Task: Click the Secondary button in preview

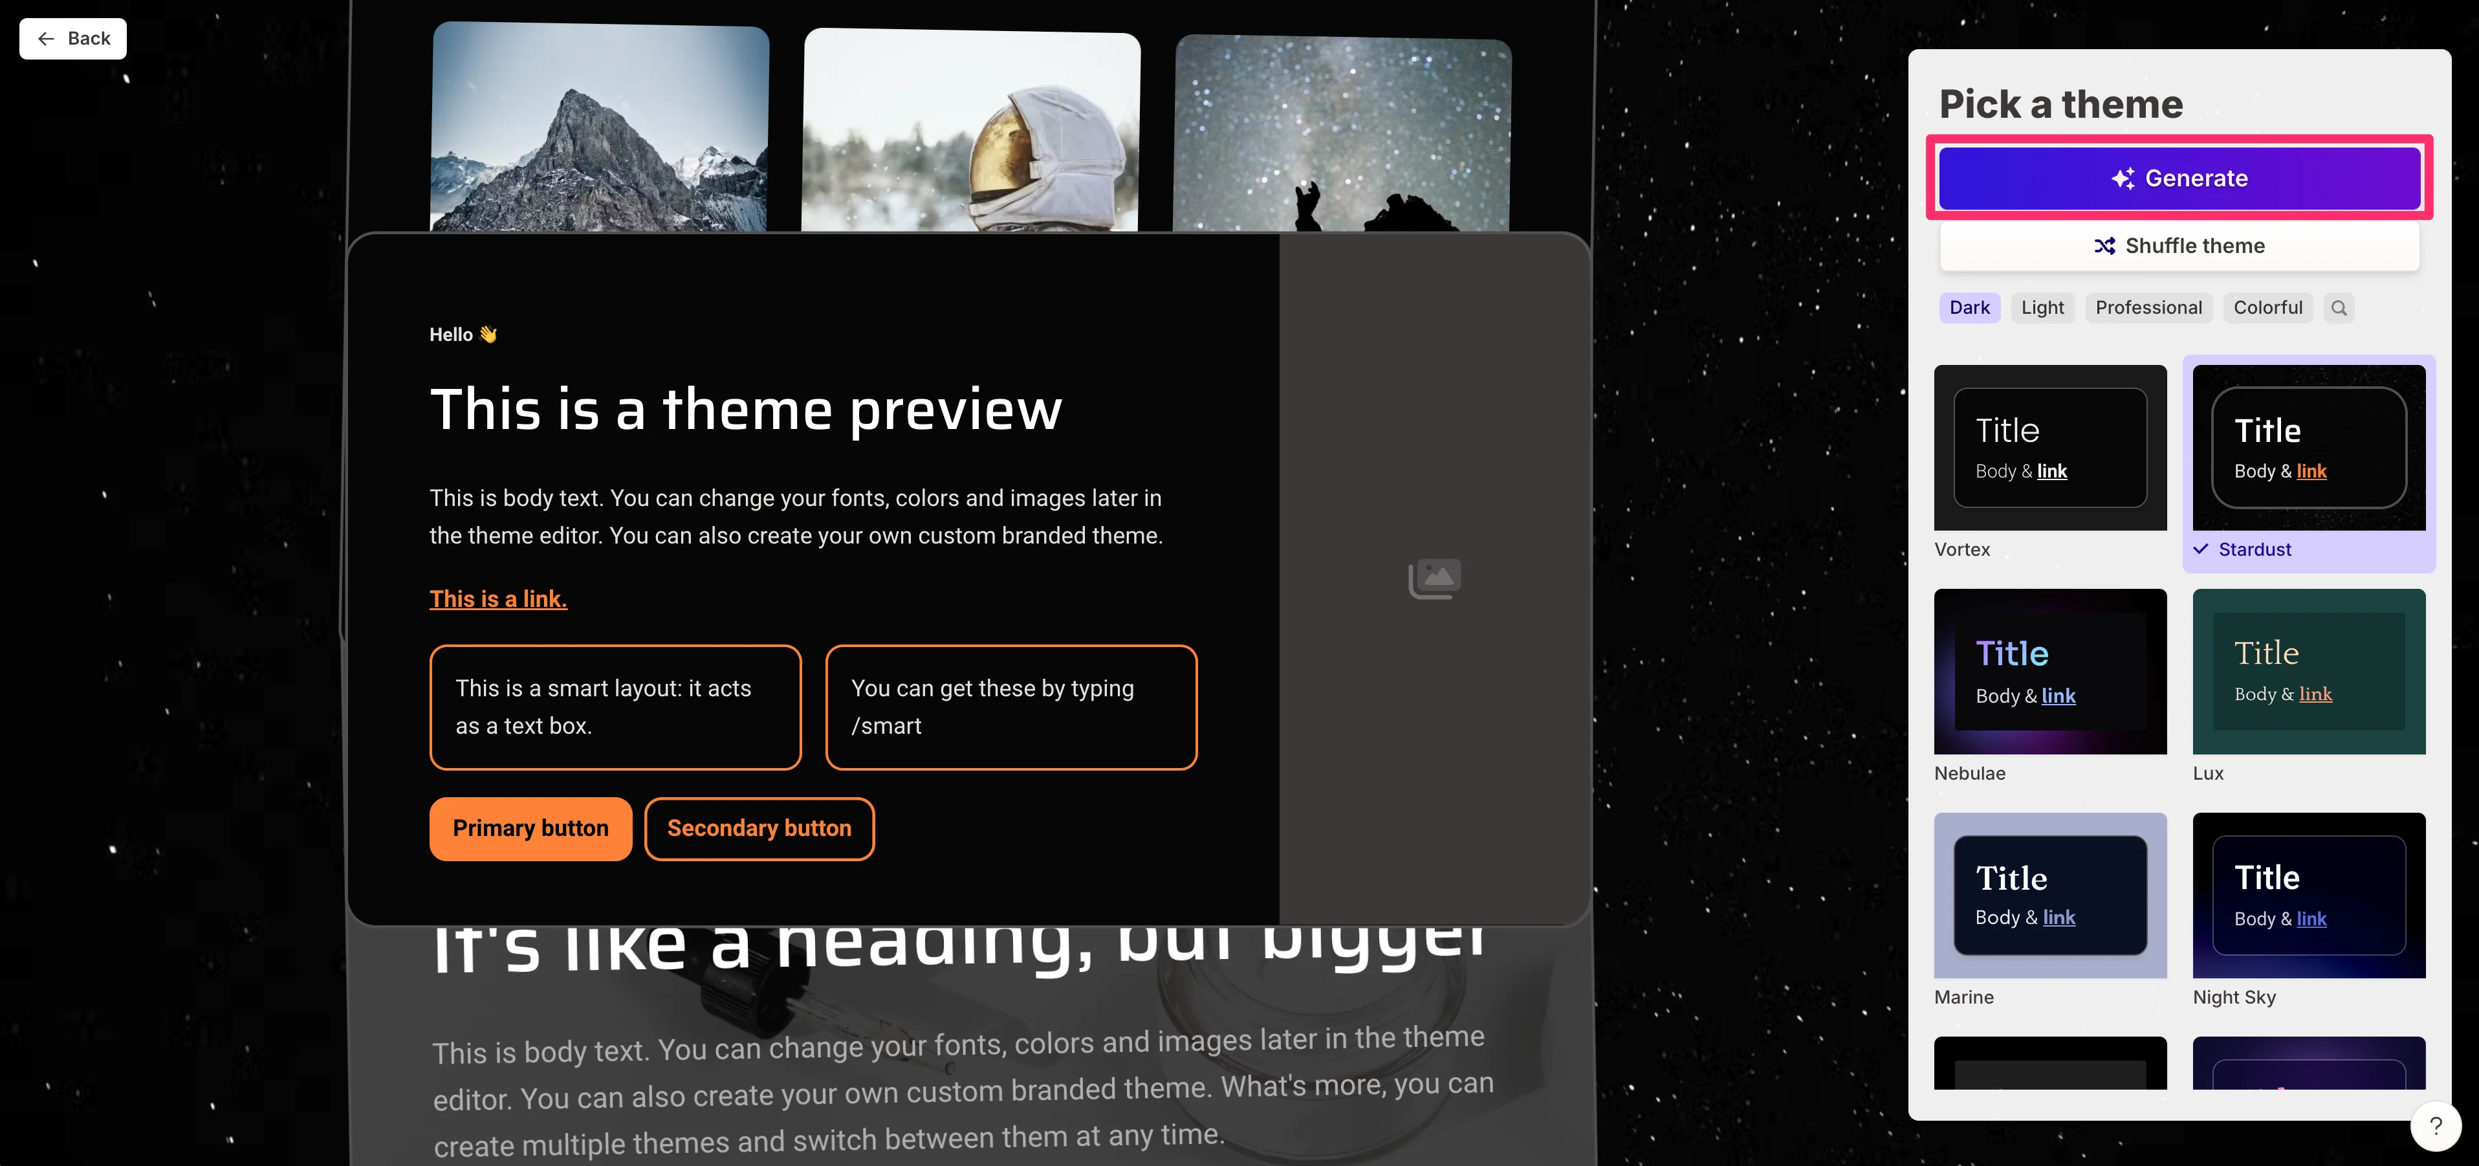Action: 759,829
